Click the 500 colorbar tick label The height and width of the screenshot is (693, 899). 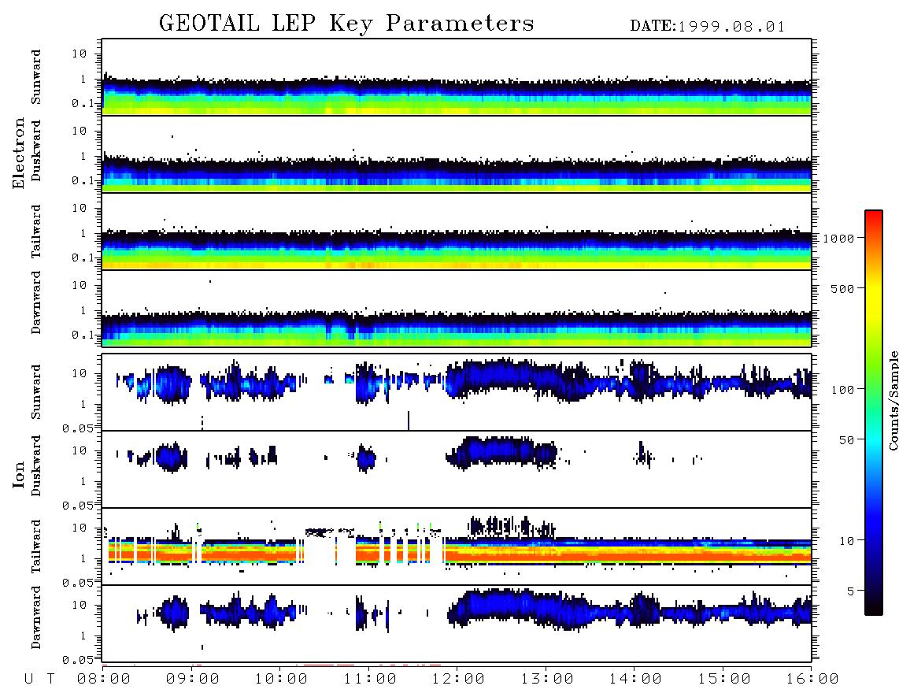[x=842, y=288]
